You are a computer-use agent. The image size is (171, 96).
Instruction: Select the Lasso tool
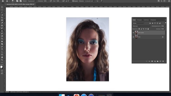tap(2, 12)
